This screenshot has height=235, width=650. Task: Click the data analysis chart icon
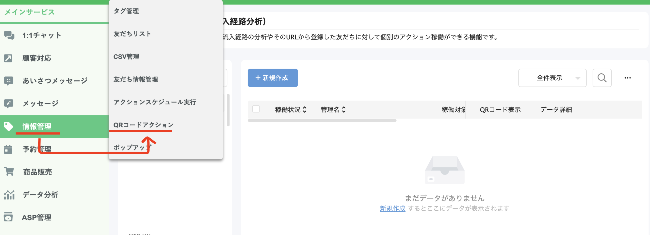(x=9, y=195)
